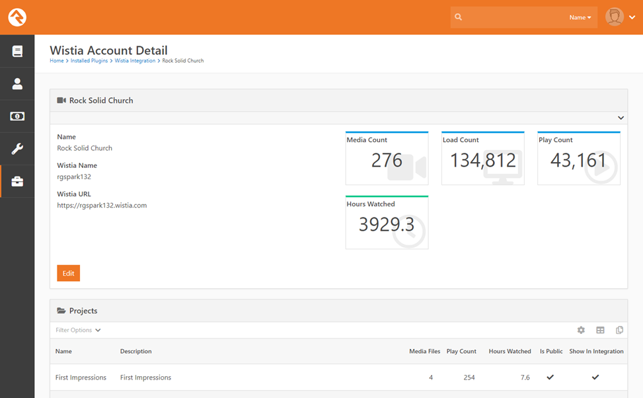Click the First Impressions description cell
The image size is (643, 398).
pos(145,378)
